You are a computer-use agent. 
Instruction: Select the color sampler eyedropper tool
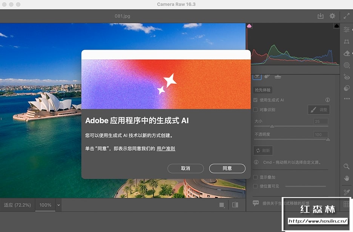347,192
